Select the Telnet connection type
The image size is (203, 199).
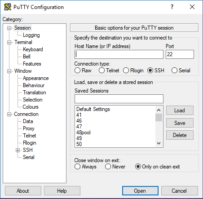101,71
